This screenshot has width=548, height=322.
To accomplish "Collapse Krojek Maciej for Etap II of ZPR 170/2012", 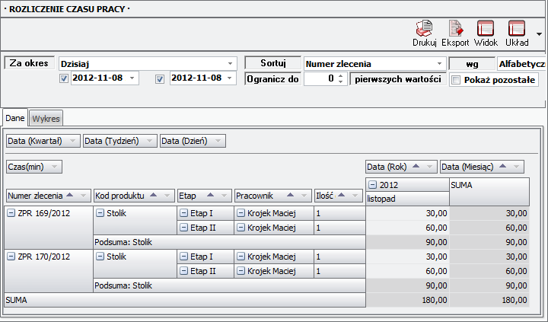I will tap(241, 271).
